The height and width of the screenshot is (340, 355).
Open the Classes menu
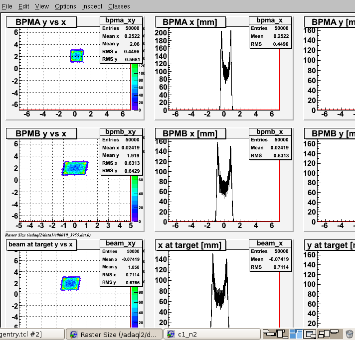tap(119, 6)
